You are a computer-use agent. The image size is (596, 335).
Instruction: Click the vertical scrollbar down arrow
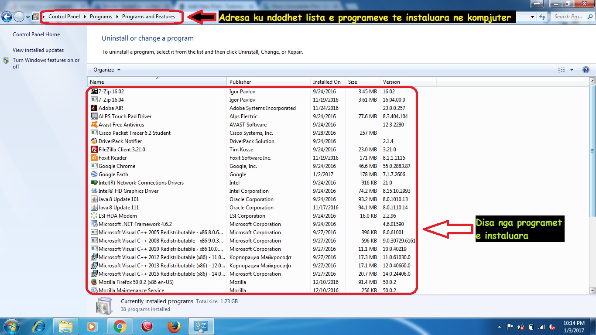coord(592,290)
